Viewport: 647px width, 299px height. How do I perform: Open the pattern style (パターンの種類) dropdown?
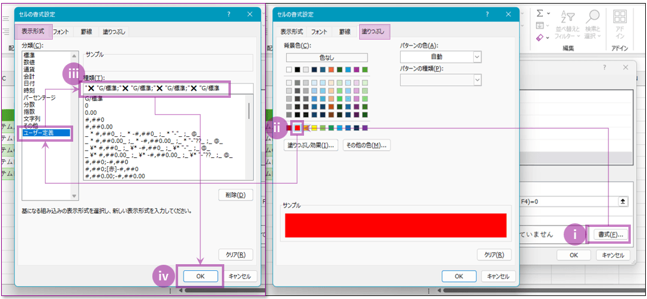point(477,80)
